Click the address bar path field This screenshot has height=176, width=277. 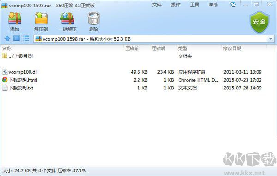tap(150, 39)
